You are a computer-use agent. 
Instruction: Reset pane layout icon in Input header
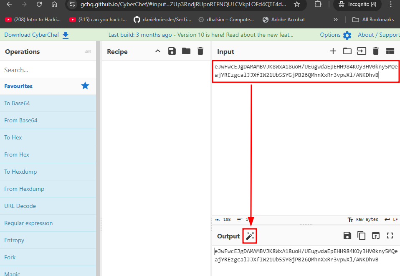(390, 51)
